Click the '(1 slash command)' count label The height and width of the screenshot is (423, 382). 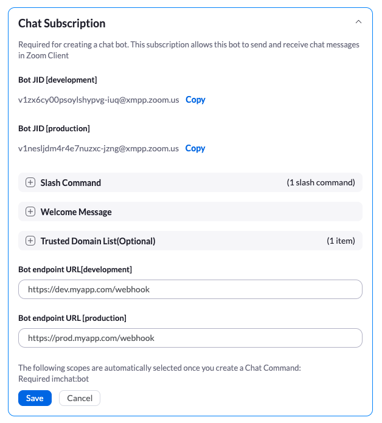pos(321,183)
